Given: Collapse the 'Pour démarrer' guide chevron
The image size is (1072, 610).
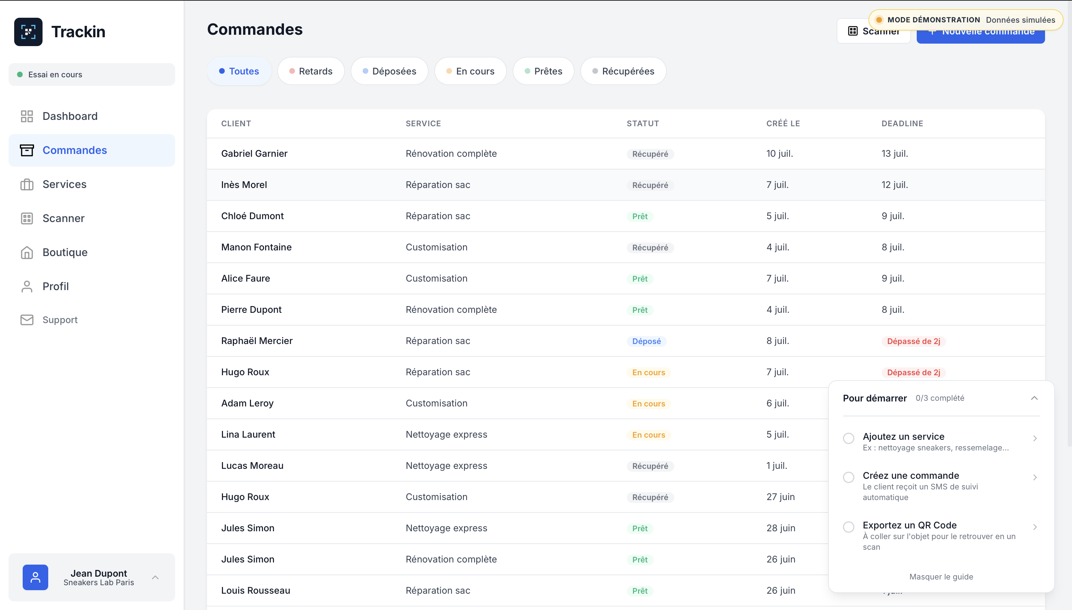Looking at the screenshot, I should tap(1034, 398).
